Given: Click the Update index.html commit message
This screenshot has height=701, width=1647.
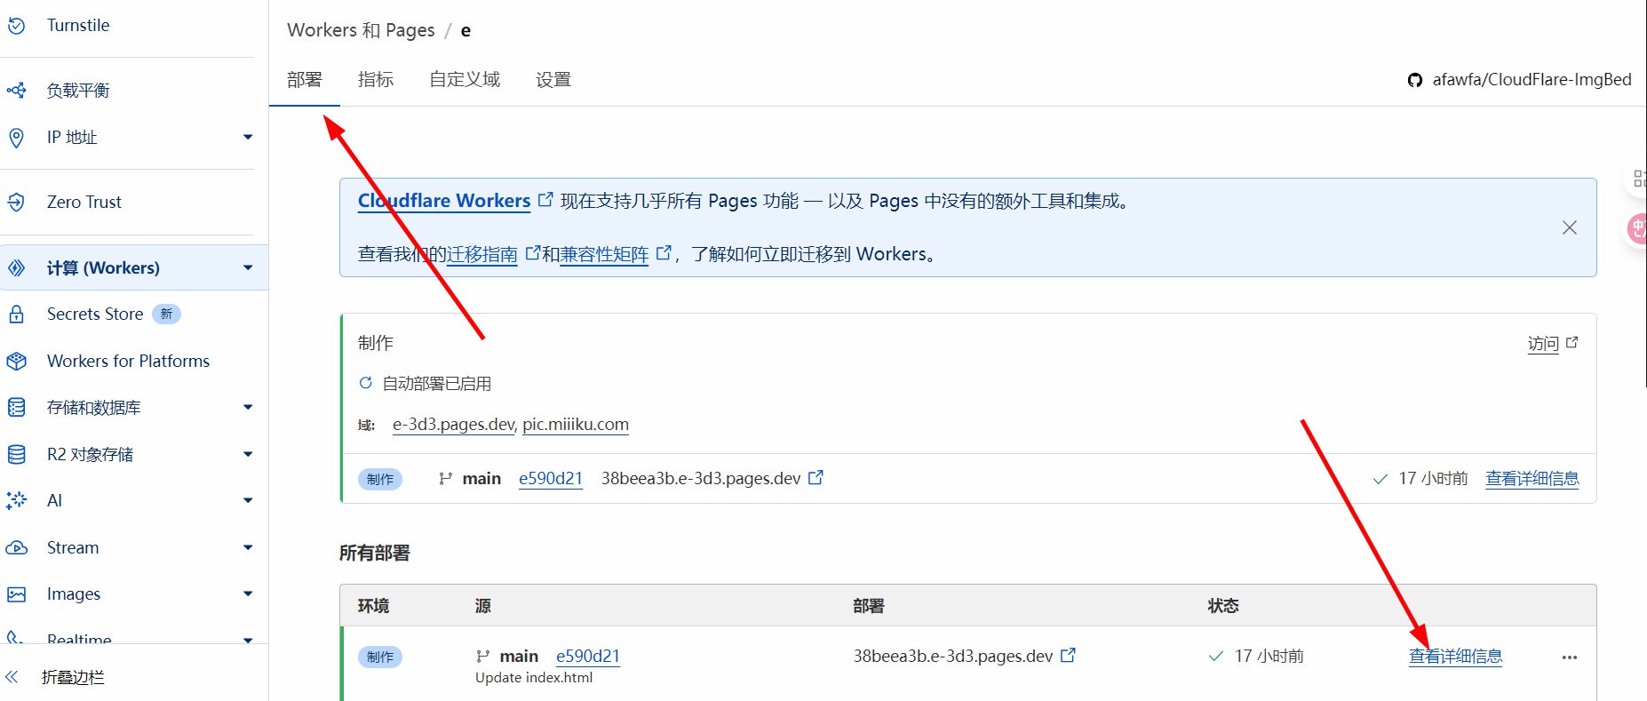Looking at the screenshot, I should 534,677.
